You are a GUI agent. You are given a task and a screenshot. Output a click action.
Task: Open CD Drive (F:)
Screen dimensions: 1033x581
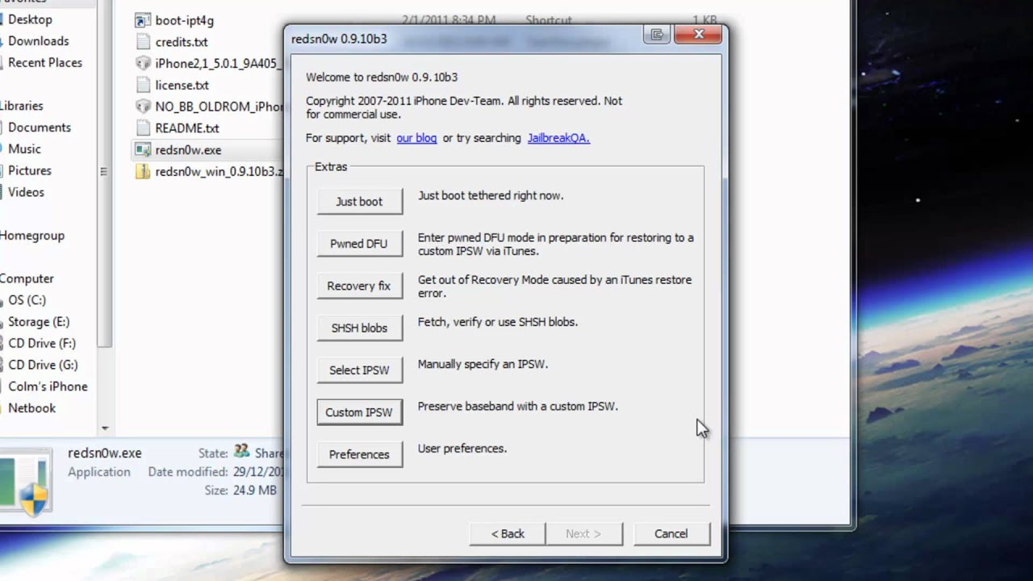click(41, 344)
